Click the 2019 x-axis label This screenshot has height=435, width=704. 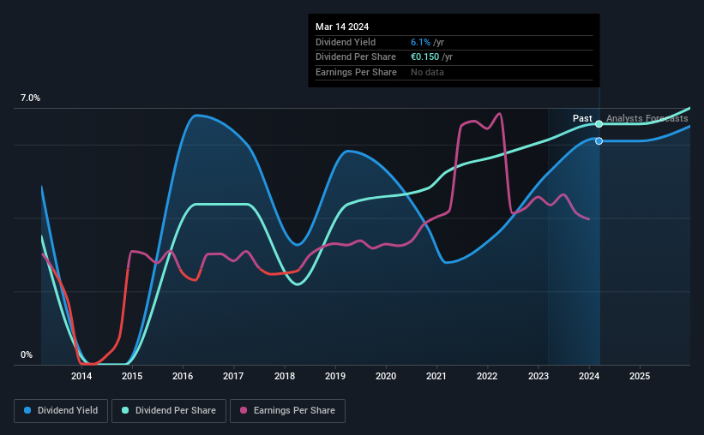[x=335, y=376]
